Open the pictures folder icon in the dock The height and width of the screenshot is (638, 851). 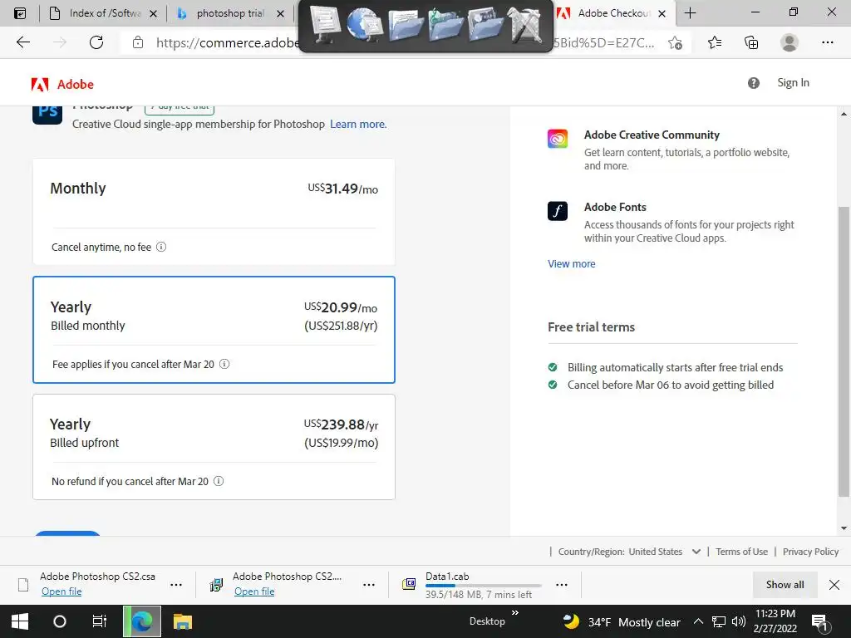click(485, 26)
